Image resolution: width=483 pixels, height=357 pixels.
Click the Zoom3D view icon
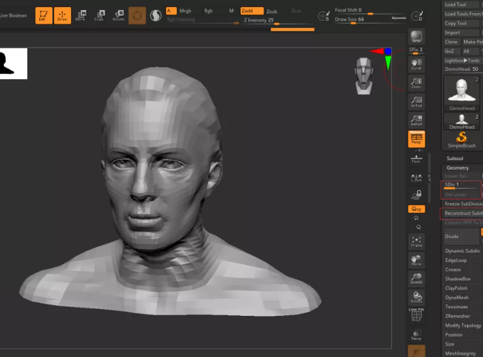coord(416,279)
